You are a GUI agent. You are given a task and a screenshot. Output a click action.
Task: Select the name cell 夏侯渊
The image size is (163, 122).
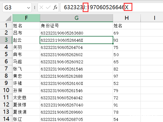pos(26,112)
